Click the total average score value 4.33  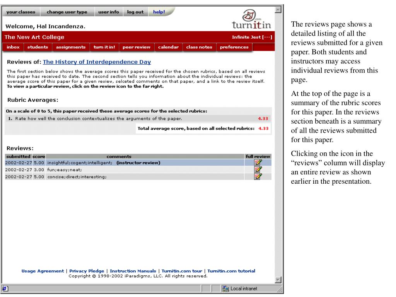[263, 128]
